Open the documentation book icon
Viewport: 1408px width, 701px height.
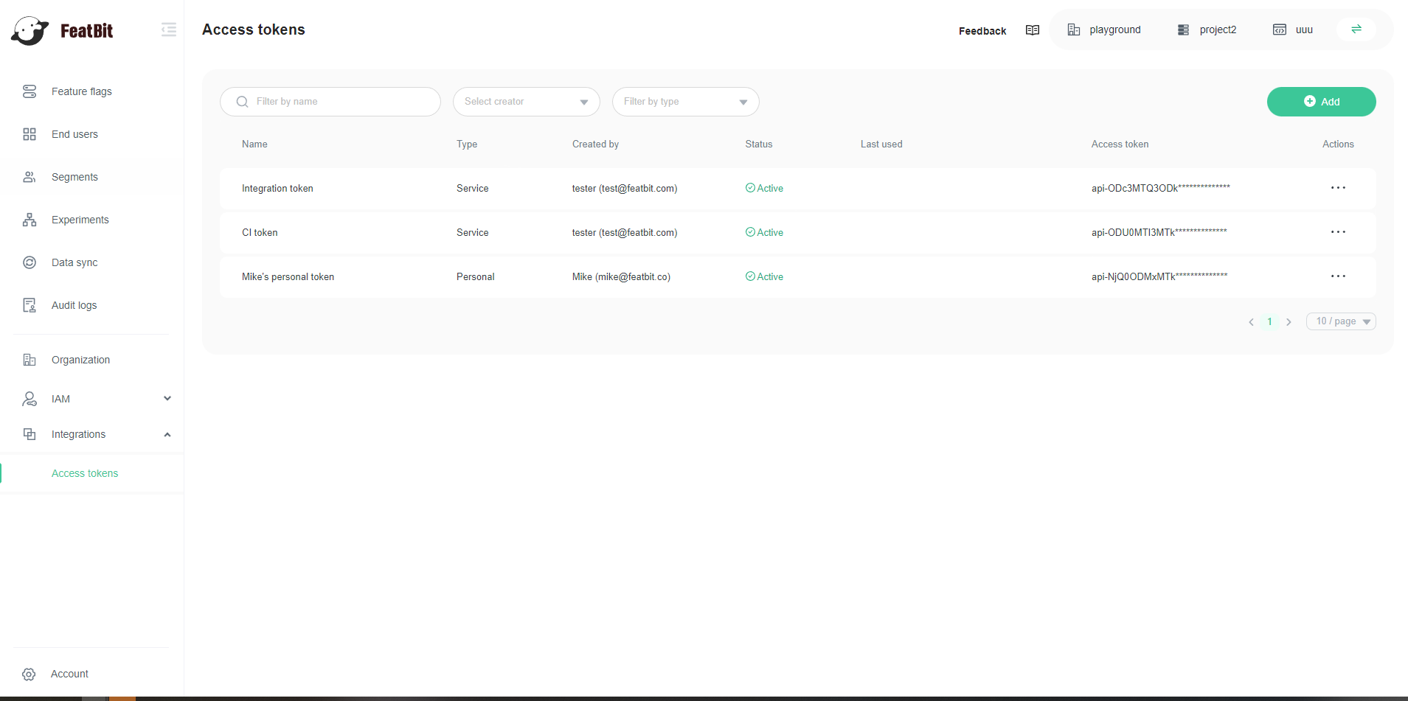click(x=1032, y=30)
